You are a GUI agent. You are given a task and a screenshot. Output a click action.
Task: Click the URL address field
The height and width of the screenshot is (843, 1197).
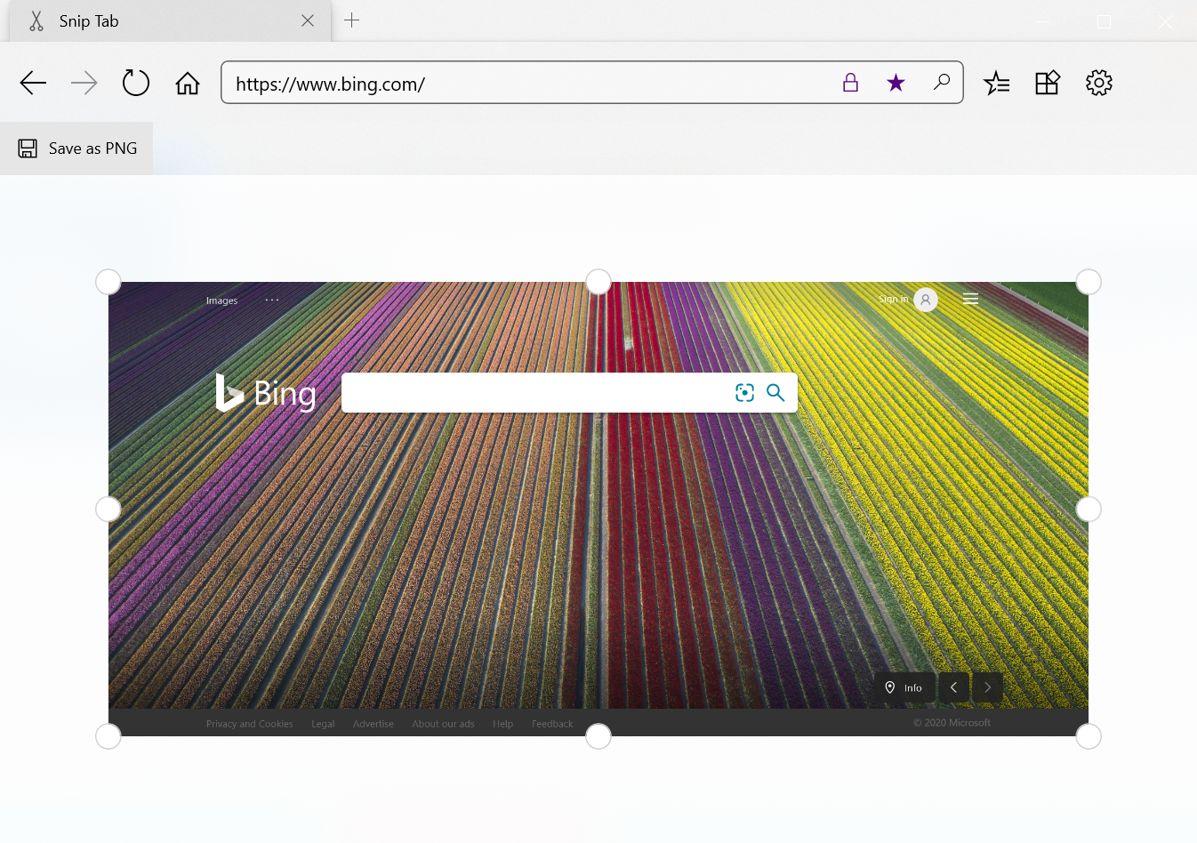pos(525,84)
